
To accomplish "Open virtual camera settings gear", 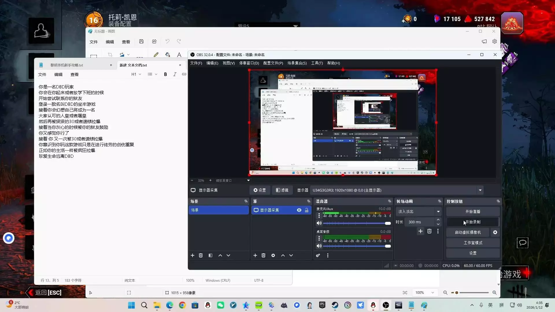I will (x=495, y=232).
